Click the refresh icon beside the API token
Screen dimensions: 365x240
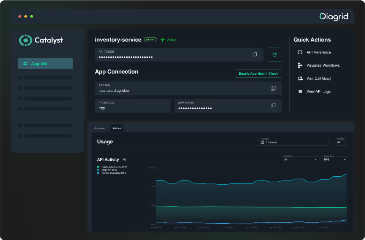(x=274, y=54)
